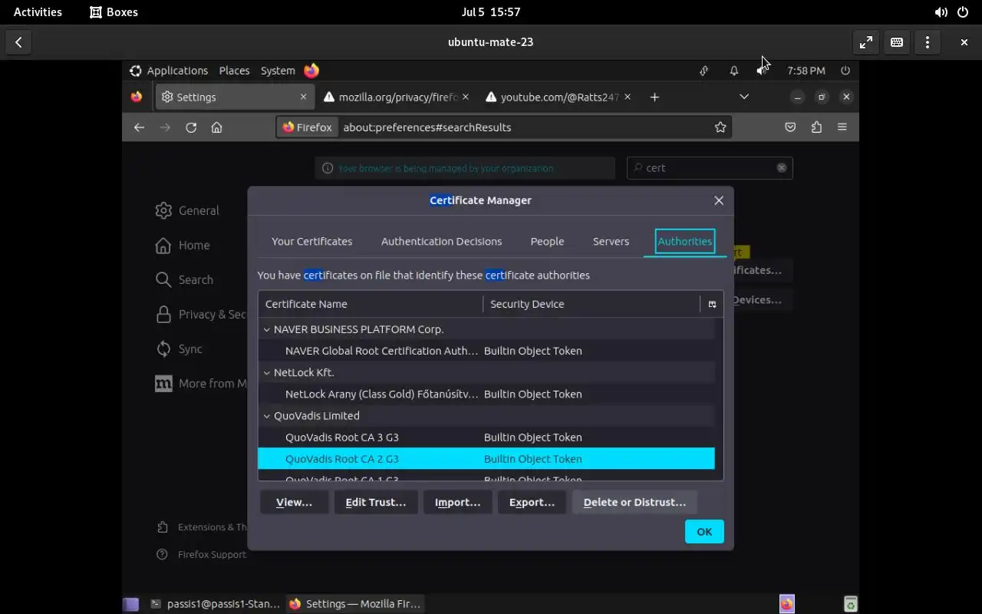Open the Sync settings category

pos(179,349)
